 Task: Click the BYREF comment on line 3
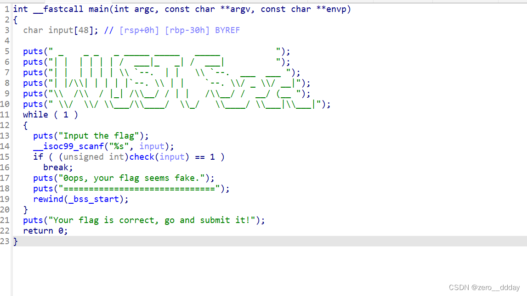(x=226, y=30)
